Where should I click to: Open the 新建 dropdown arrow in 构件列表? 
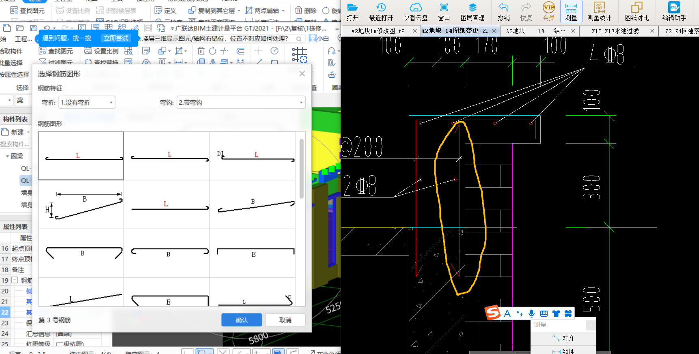[x=28, y=132]
